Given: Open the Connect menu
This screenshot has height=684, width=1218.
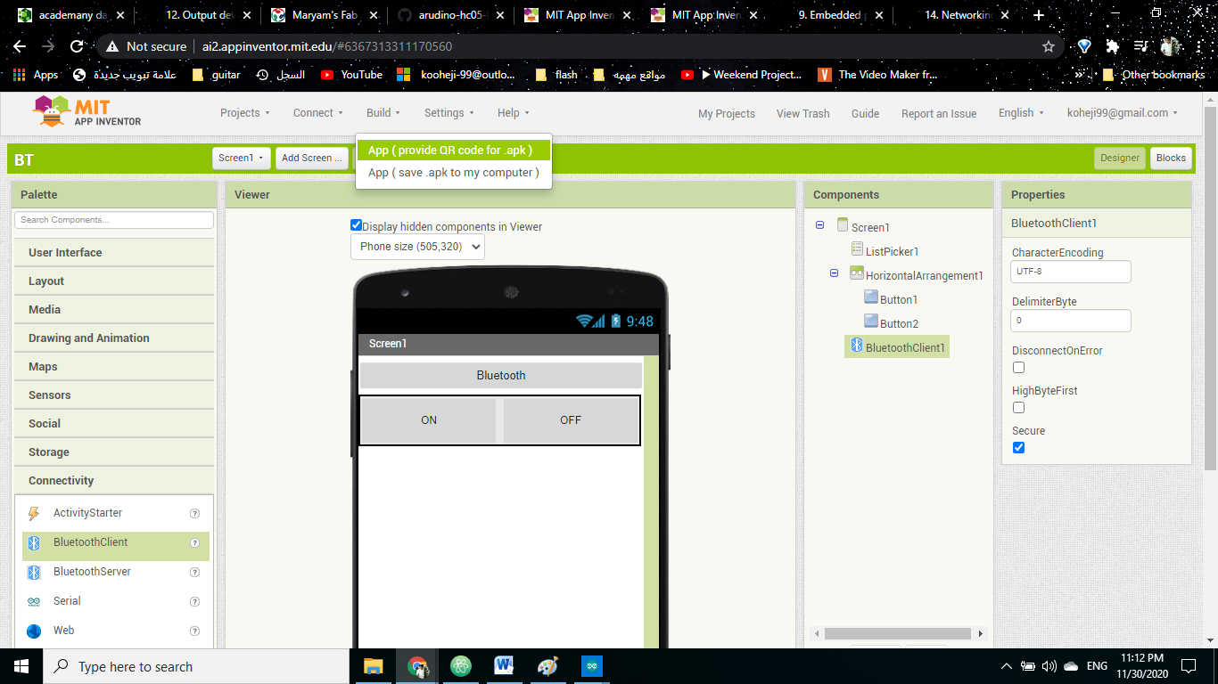Looking at the screenshot, I should coord(317,113).
